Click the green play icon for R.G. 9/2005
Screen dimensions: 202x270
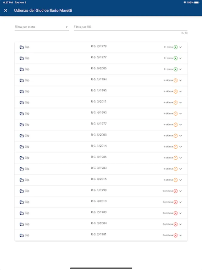[176, 69]
